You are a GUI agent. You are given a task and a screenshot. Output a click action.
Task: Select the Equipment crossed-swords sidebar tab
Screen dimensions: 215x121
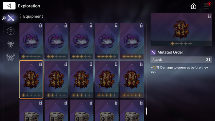[x=11, y=18]
